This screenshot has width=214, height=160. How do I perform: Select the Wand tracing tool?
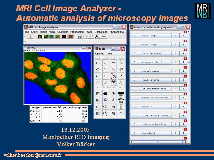coord(113,69)
